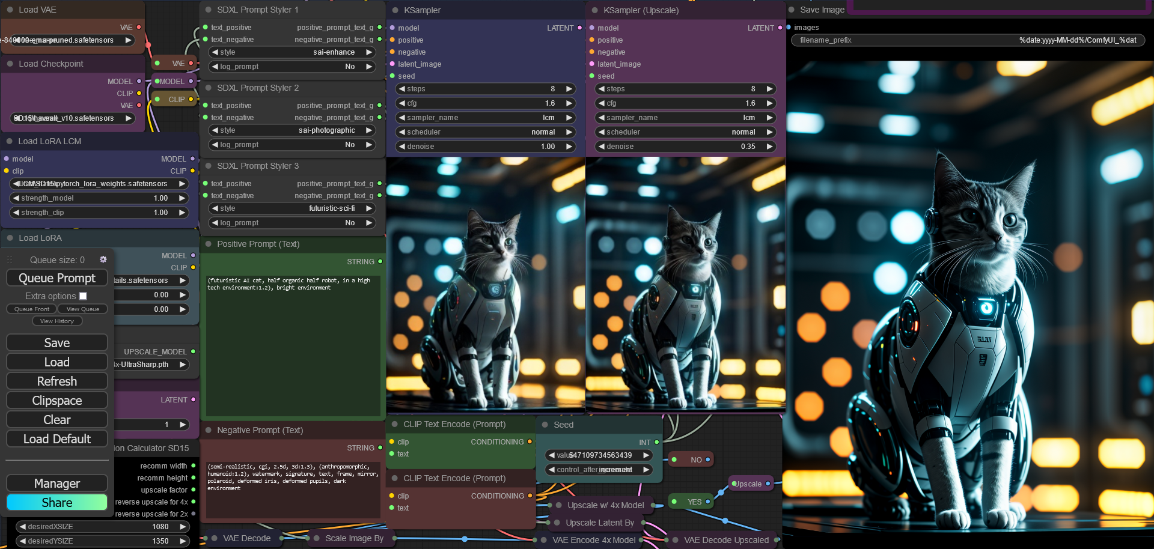Click the Queue Front button
1154x549 pixels.
coord(32,309)
